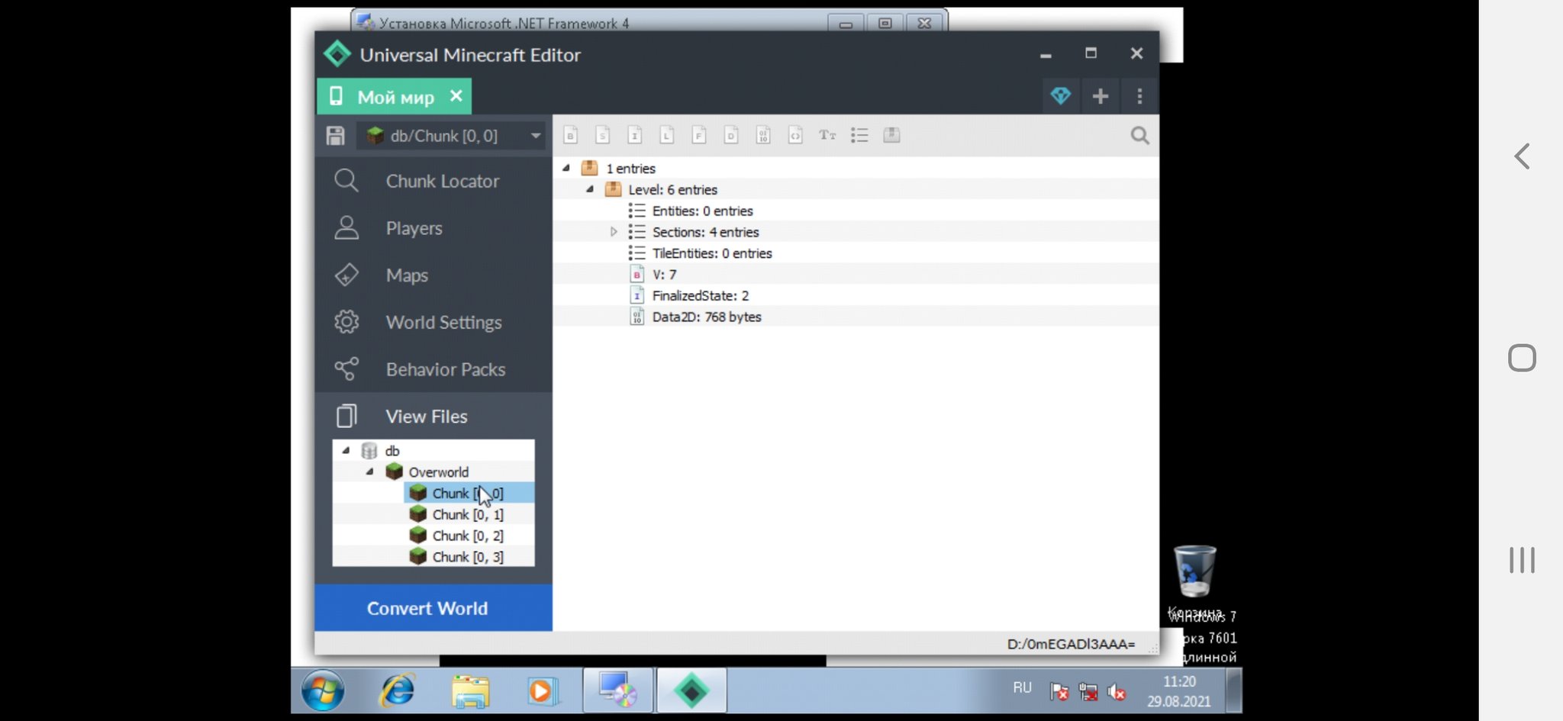Add a Double tag from the toolbar
Screen dimensions: 1563x721
[730, 135]
